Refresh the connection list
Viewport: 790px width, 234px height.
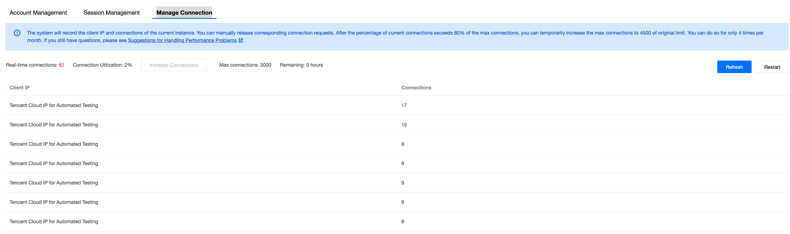pyautogui.click(x=734, y=67)
